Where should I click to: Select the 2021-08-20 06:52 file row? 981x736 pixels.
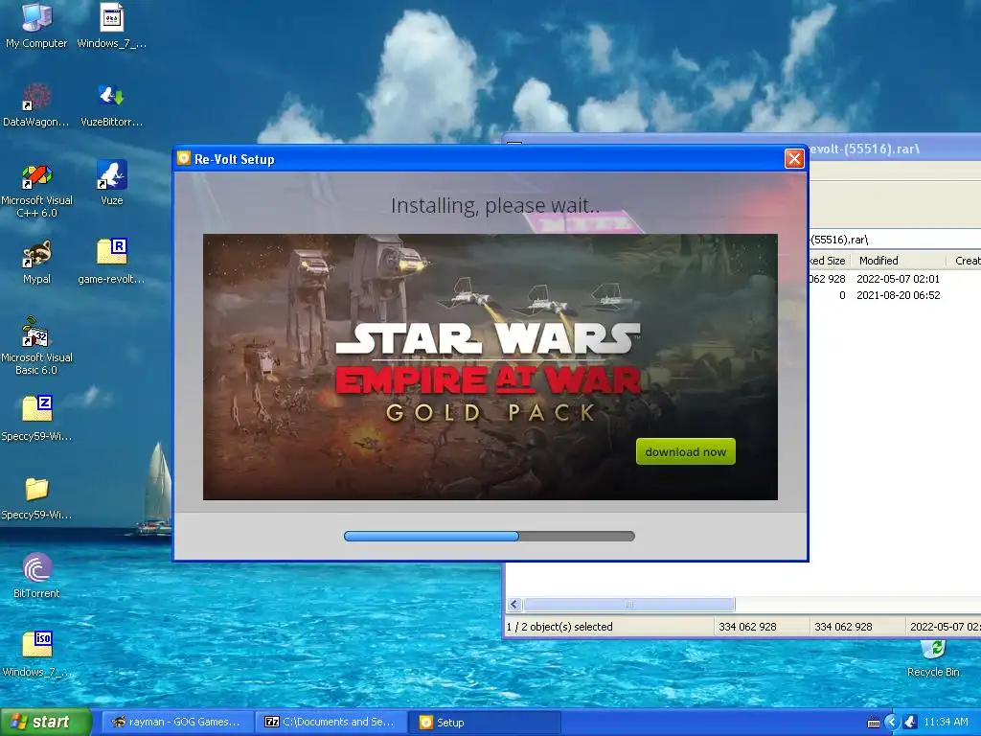tap(895, 295)
